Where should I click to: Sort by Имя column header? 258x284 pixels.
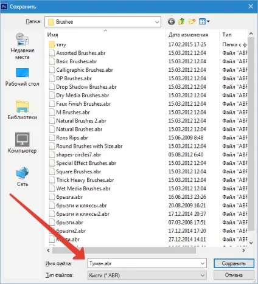[105, 35]
